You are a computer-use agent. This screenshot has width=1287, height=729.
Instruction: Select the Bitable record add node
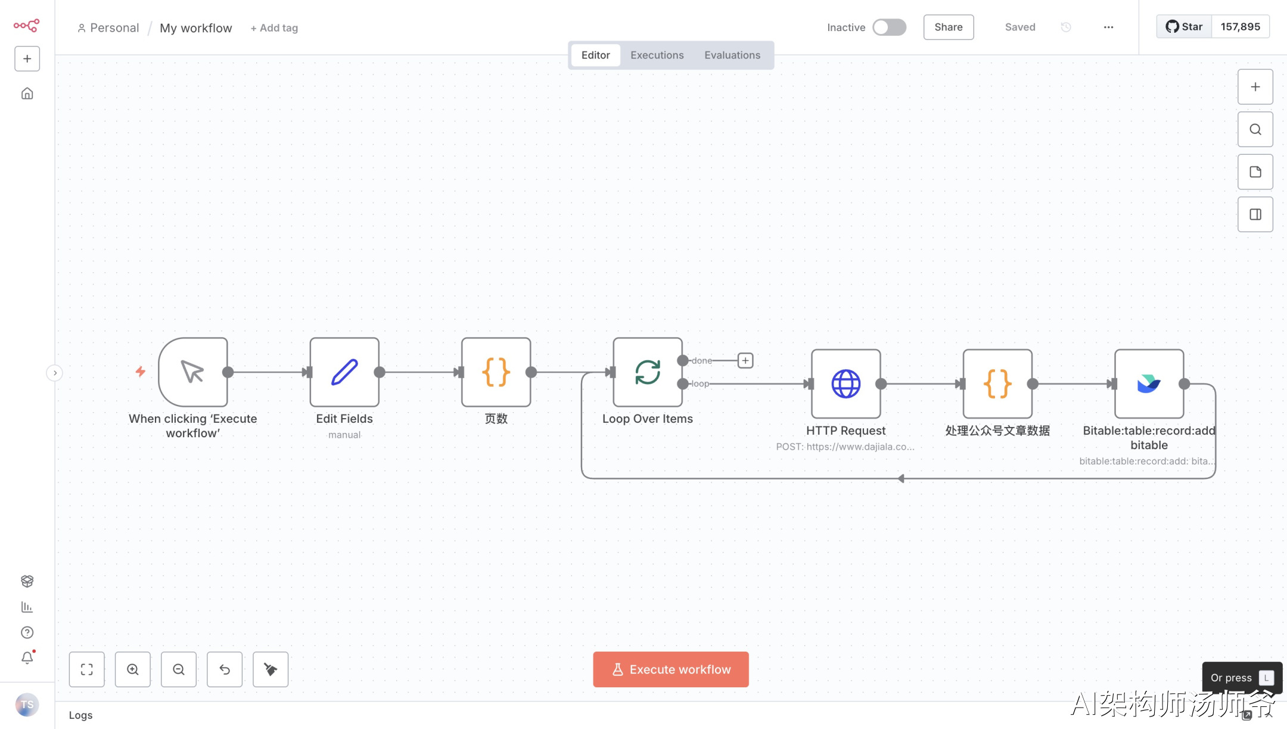tap(1149, 384)
